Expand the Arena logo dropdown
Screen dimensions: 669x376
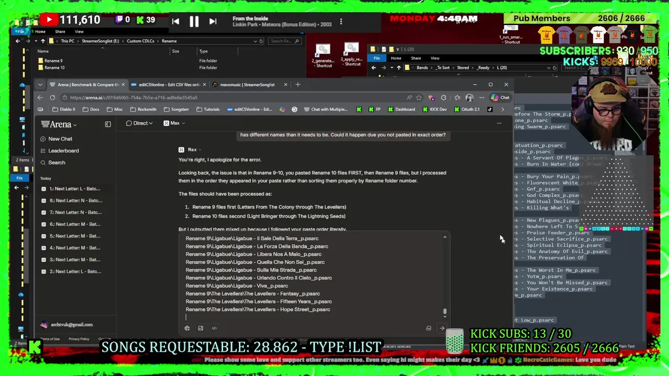click(x=59, y=124)
